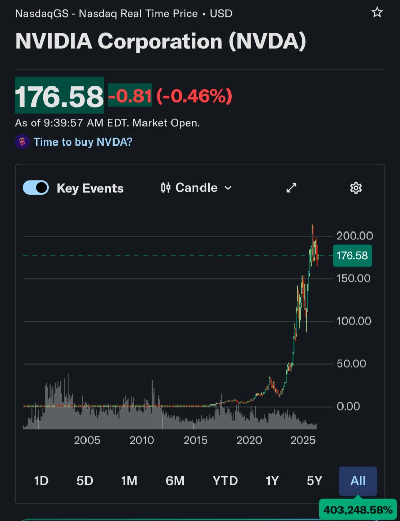The height and width of the screenshot is (521, 400).
Task: Select the 5D time range
Action: tap(85, 481)
